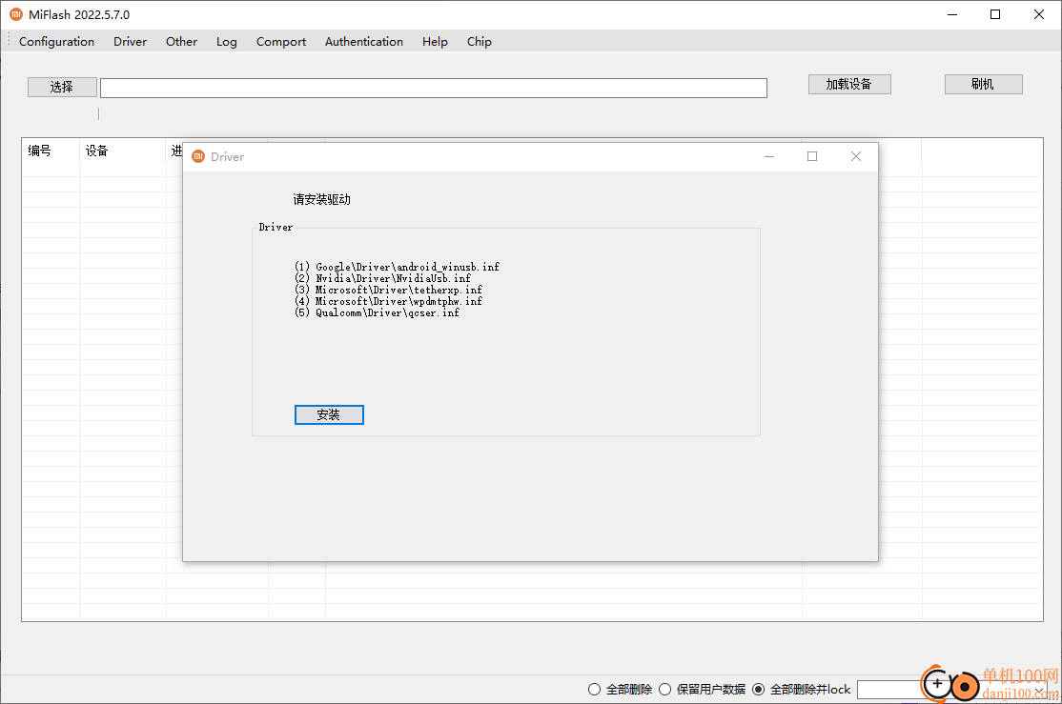
Task: Open the Help menu
Action: (x=435, y=41)
